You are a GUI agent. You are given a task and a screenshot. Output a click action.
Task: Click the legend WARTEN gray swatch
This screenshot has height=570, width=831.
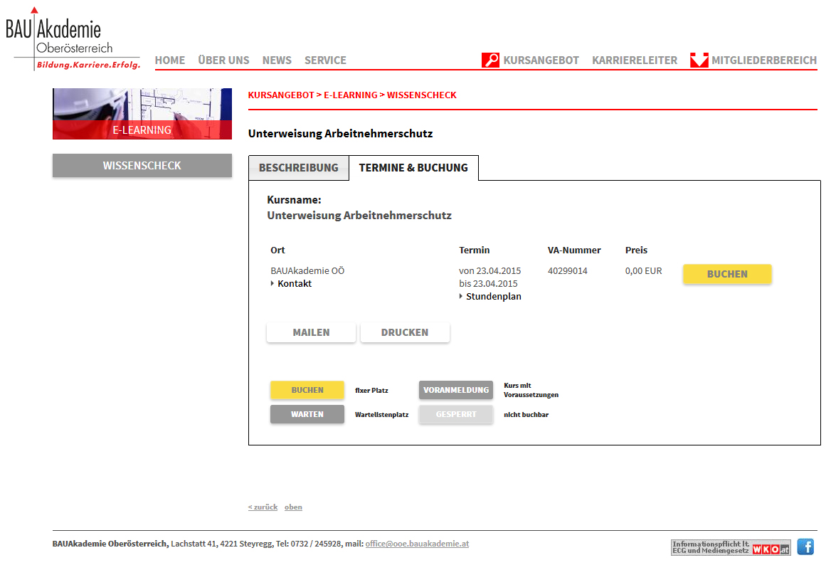coord(307,414)
